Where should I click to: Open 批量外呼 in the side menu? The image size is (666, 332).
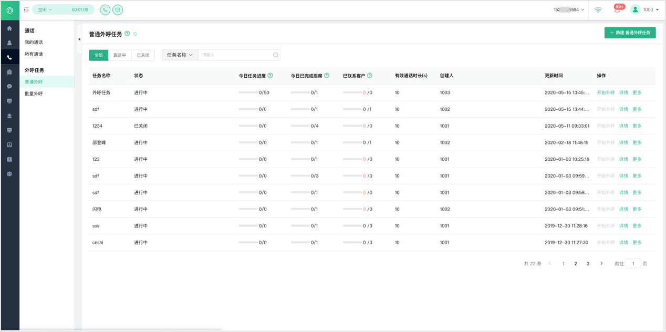click(34, 94)
